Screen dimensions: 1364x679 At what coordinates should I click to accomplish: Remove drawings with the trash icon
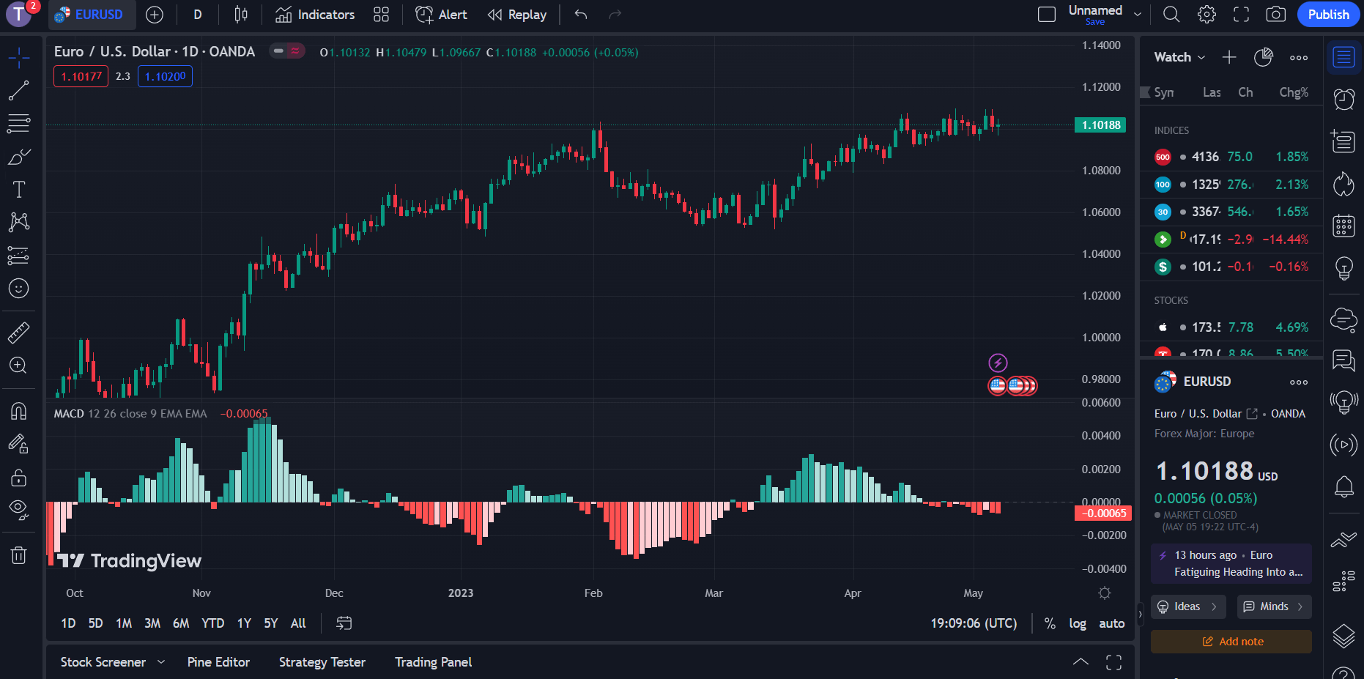[x=18, y=555]
